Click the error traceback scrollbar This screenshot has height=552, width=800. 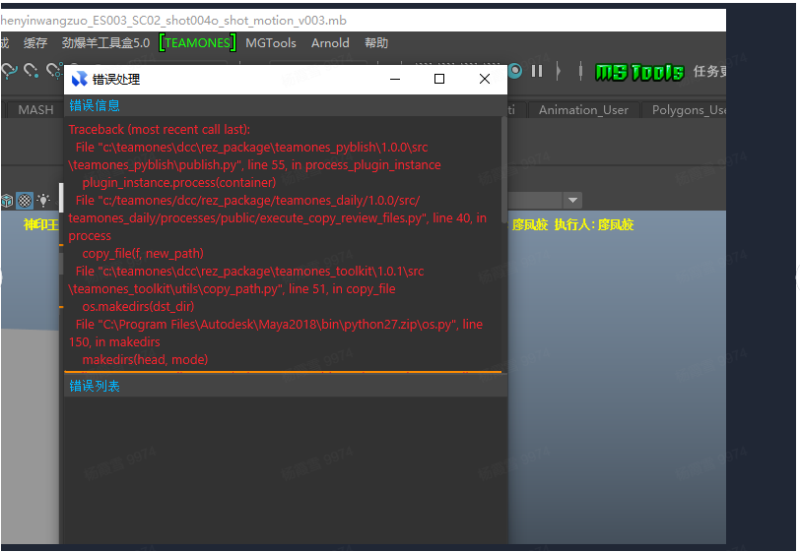coord(504,177)
